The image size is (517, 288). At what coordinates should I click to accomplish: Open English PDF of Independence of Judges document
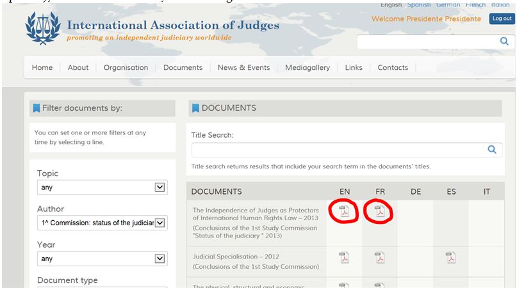pyautogui.click(x=344, y=212)
